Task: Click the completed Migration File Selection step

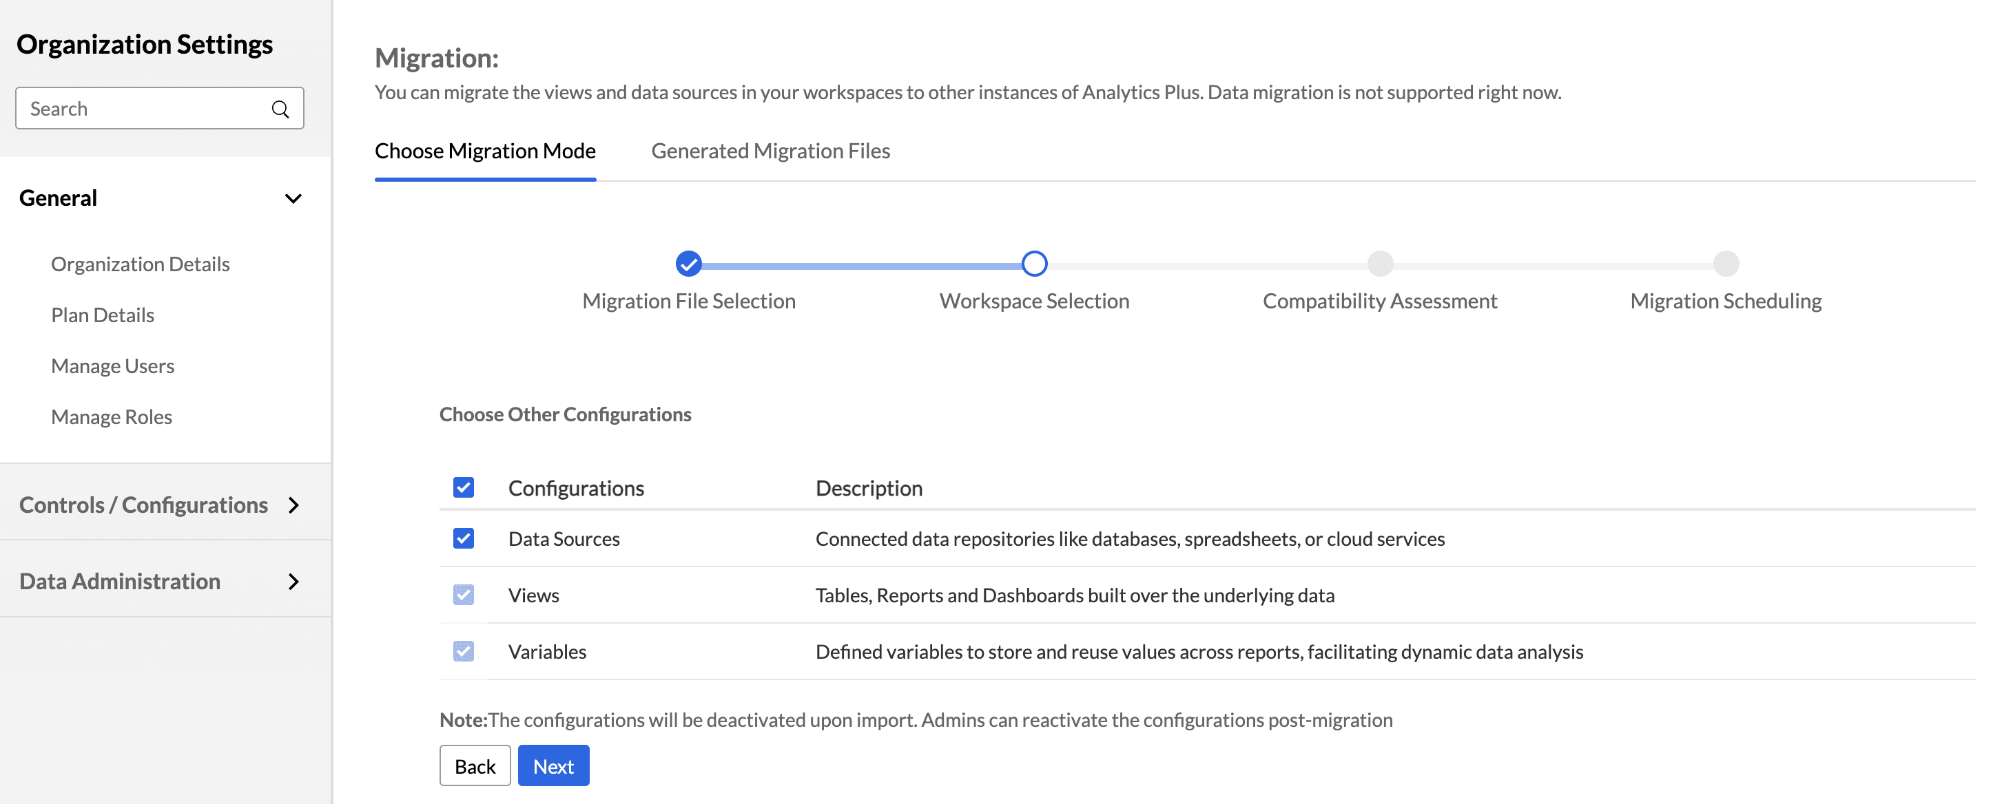Action: [x=688, y=264]
